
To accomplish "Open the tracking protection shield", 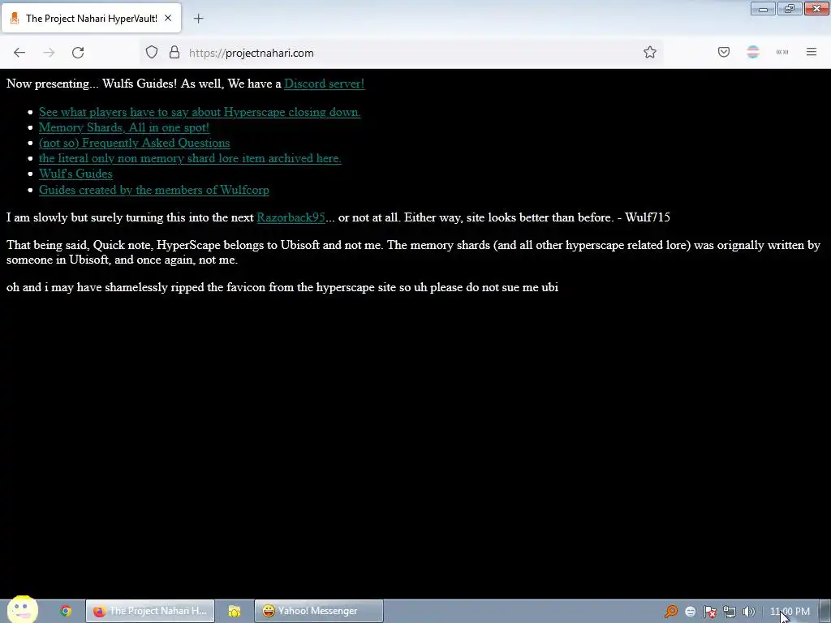I will click(x=152, y=53).
